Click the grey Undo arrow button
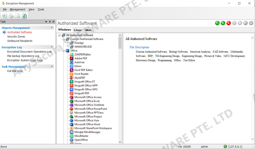Viewport: 255px width, 149px height. (245, 23)
